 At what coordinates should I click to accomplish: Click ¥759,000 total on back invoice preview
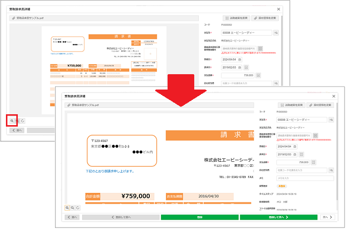[74, 66]
